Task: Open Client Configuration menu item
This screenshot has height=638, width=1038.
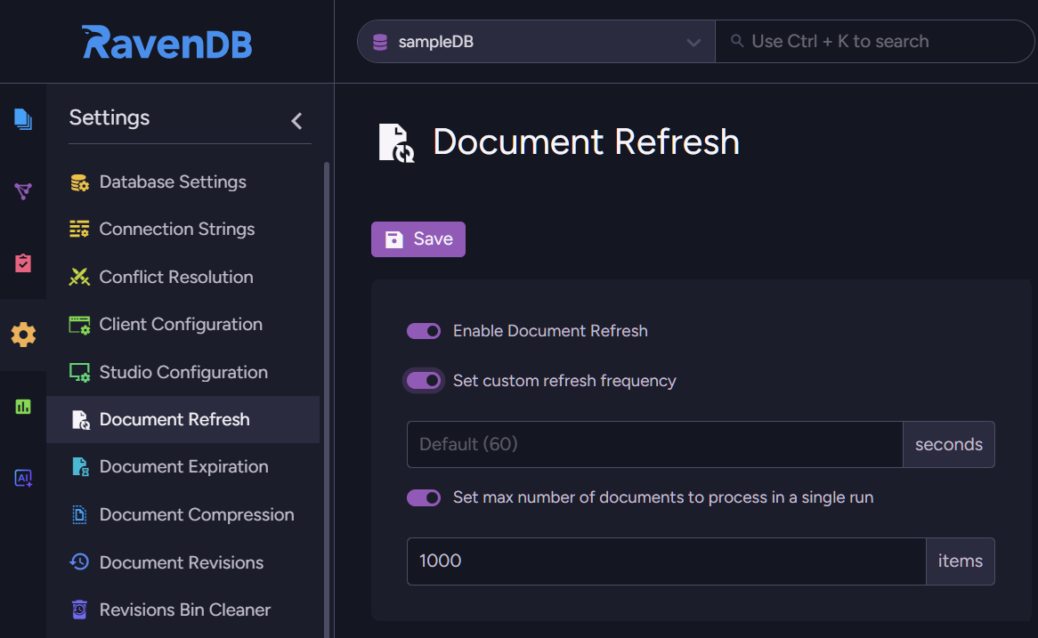Action: click(182, 324)
